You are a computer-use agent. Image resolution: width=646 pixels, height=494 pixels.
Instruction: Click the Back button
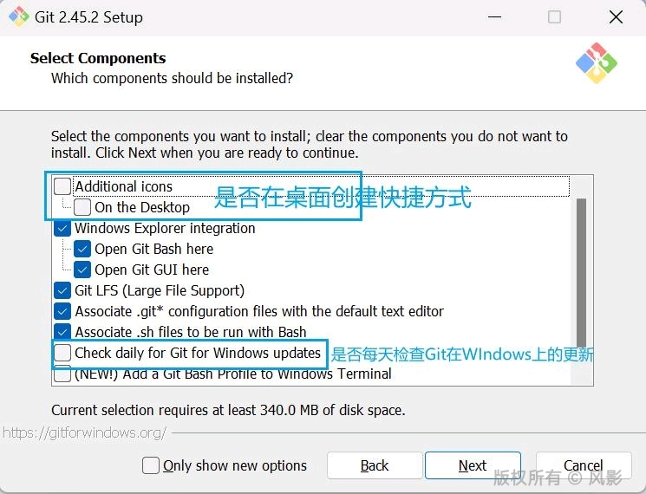pos(375,465)
